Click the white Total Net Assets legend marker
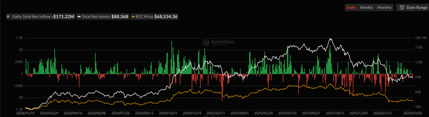 79,17
